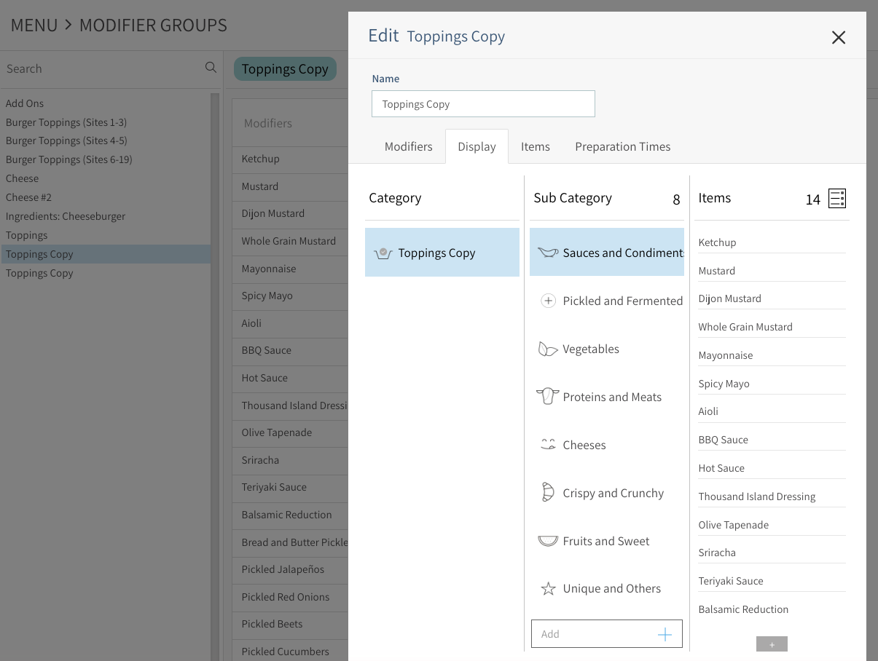Click the Name input field

pyautogui.click(x=483, y=104)
